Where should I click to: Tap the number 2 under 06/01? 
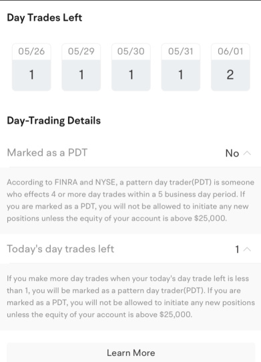[230, 75]
